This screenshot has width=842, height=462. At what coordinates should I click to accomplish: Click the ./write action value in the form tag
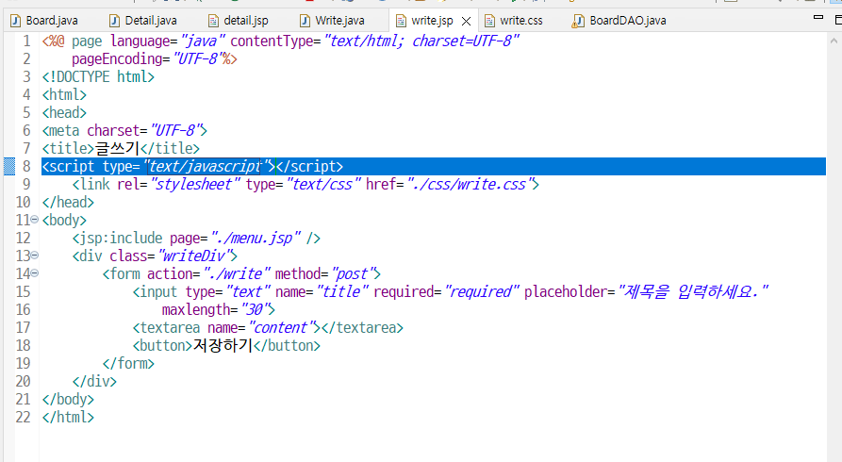237,274
